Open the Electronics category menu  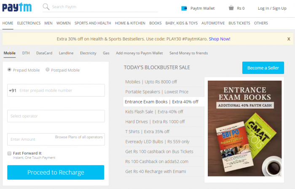pos(29,23)
